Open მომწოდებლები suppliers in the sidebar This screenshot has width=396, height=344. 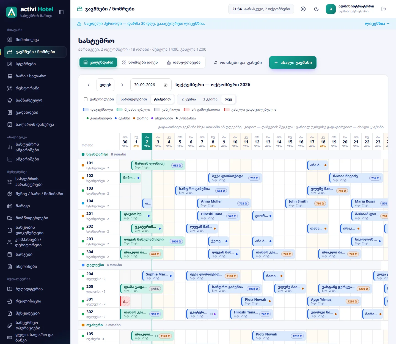coord(35,218)
